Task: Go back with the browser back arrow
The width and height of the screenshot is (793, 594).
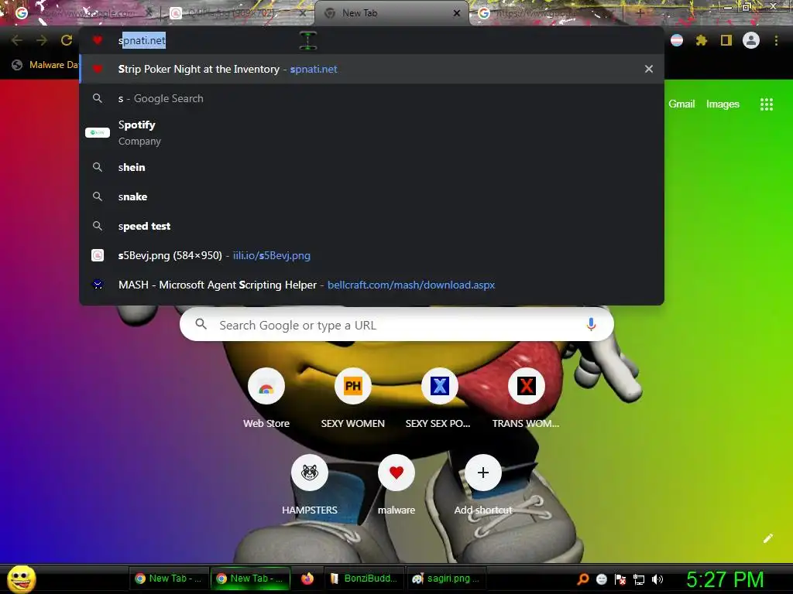Action: coord(17,40)
